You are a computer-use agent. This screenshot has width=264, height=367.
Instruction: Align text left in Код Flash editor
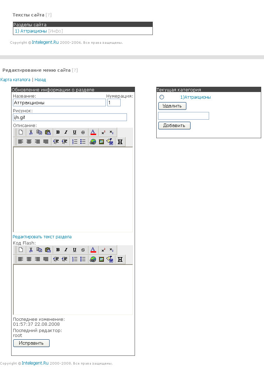(x=21, y=259)
